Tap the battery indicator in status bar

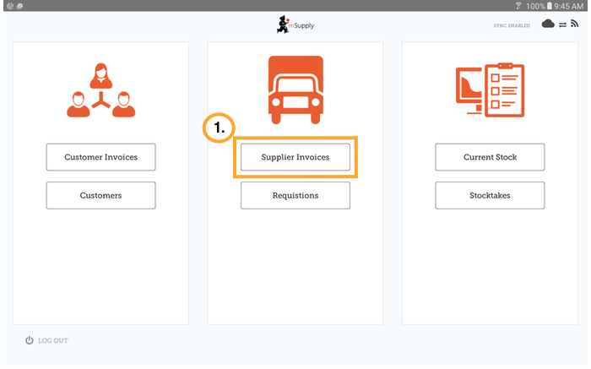(549, 5)
